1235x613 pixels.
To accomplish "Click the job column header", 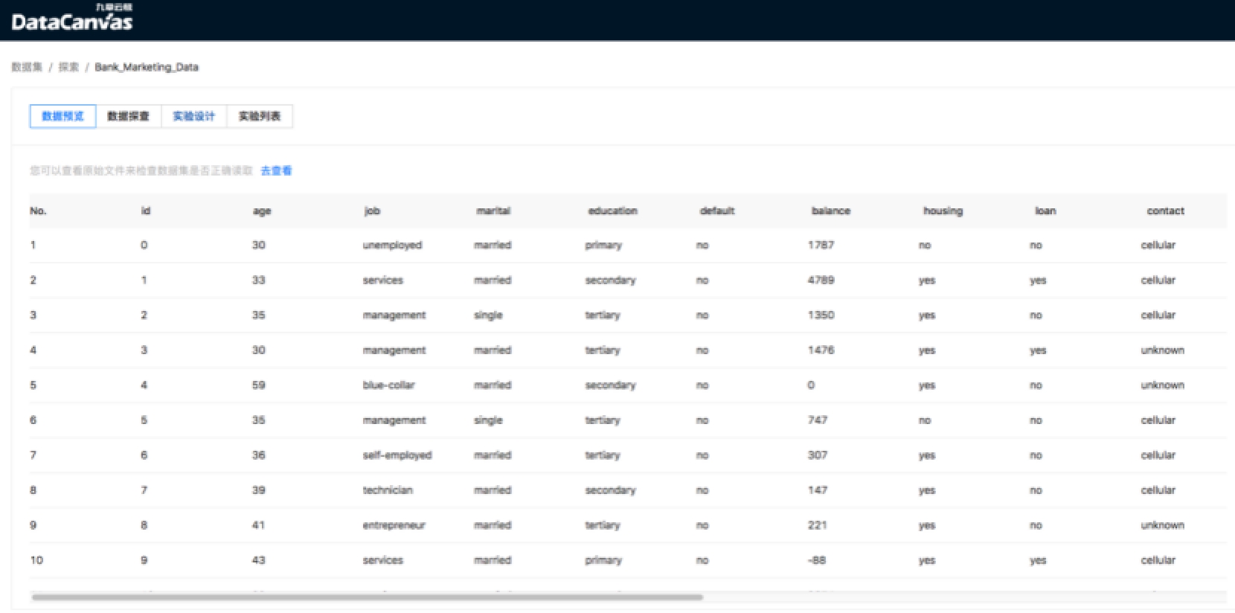I will tap(372, 211).
